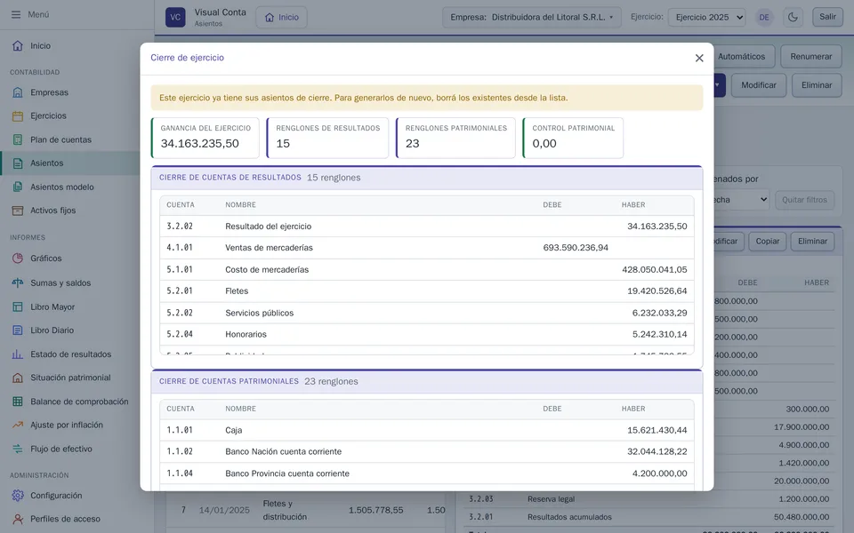The image size is (854, 533).
Task: Toggle dark mode with the moon icon
Action: (x=793, y=17)
